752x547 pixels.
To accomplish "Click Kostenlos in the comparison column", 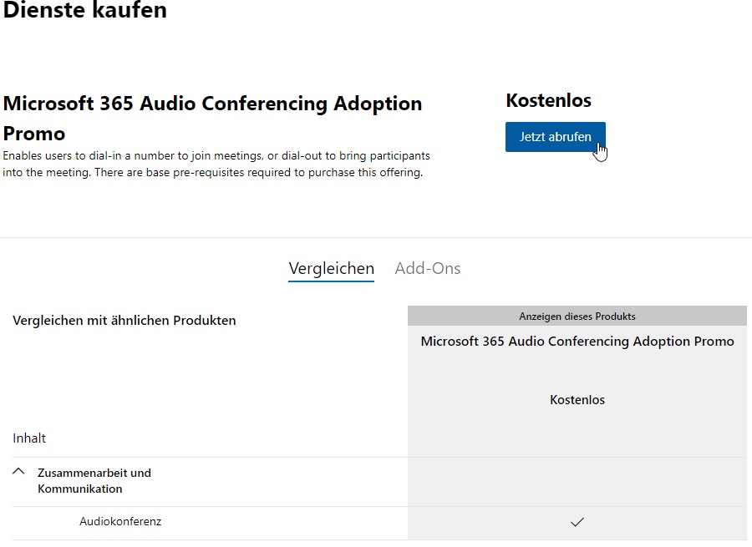I will (577, 400).
